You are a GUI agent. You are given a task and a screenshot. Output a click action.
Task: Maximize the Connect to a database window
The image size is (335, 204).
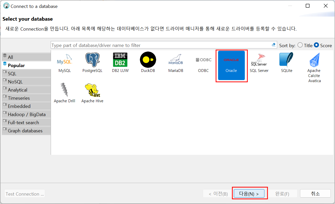tap(307, 6)
